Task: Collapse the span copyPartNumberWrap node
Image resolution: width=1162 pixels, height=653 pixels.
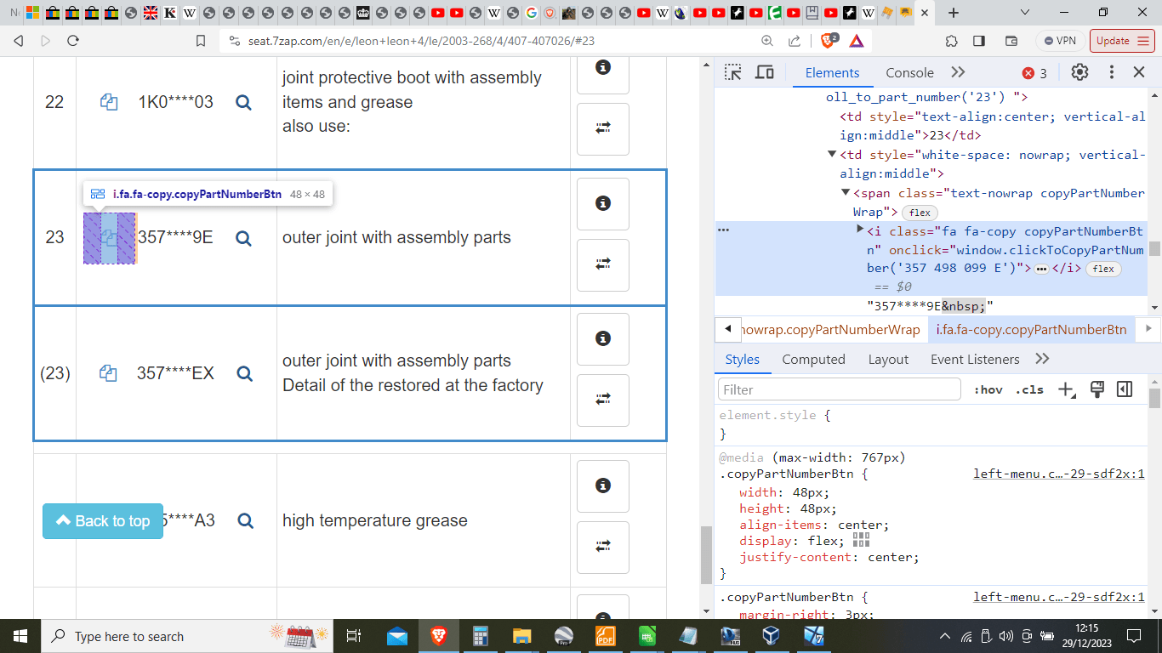Action: (x=846, y=193)
